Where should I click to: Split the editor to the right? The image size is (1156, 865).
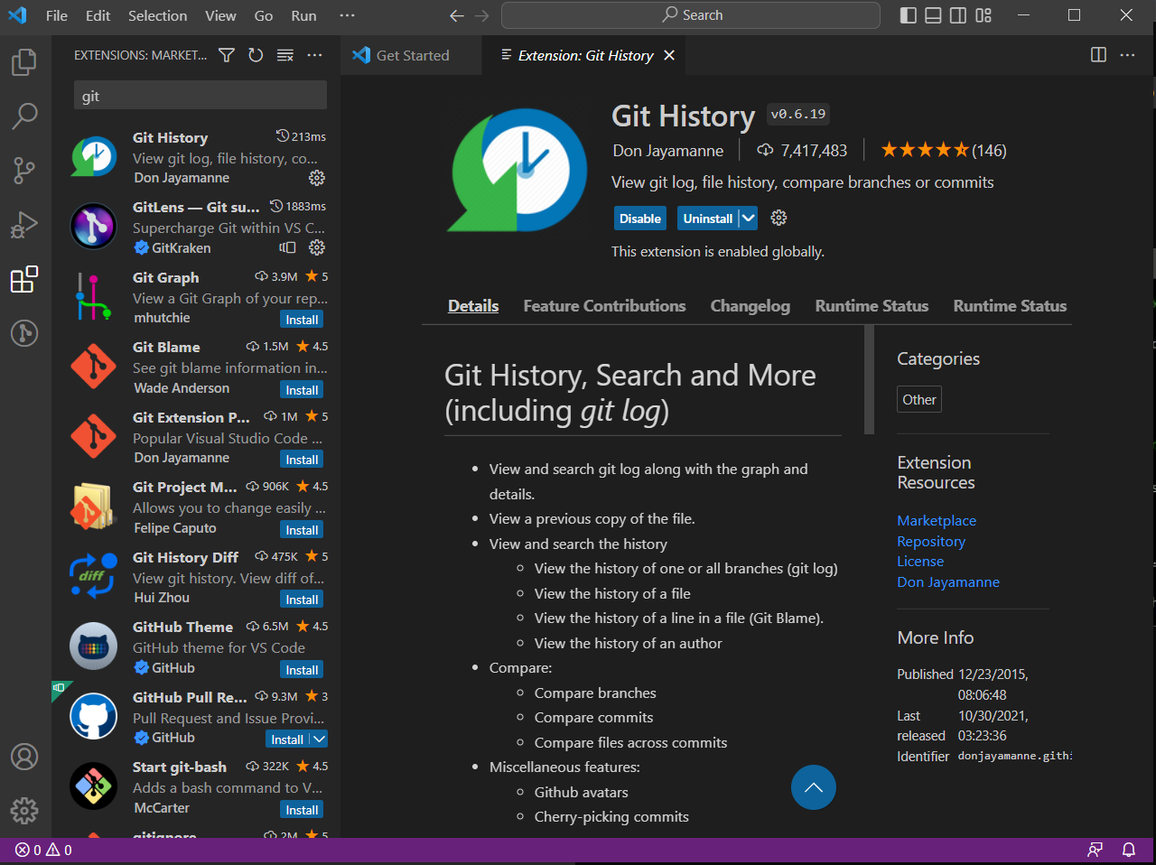point(1098,55)
